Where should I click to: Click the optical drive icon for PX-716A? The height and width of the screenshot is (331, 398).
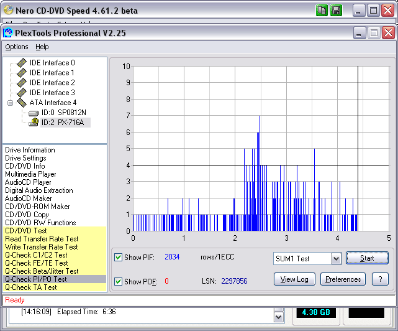tap(34, 123)
